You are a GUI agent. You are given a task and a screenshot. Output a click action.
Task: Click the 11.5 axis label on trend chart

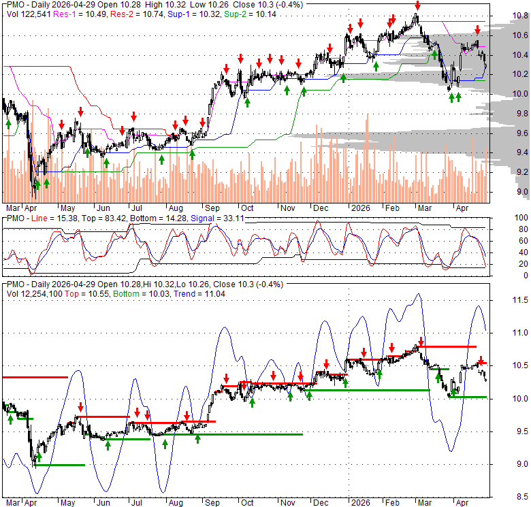click(520, 300)
